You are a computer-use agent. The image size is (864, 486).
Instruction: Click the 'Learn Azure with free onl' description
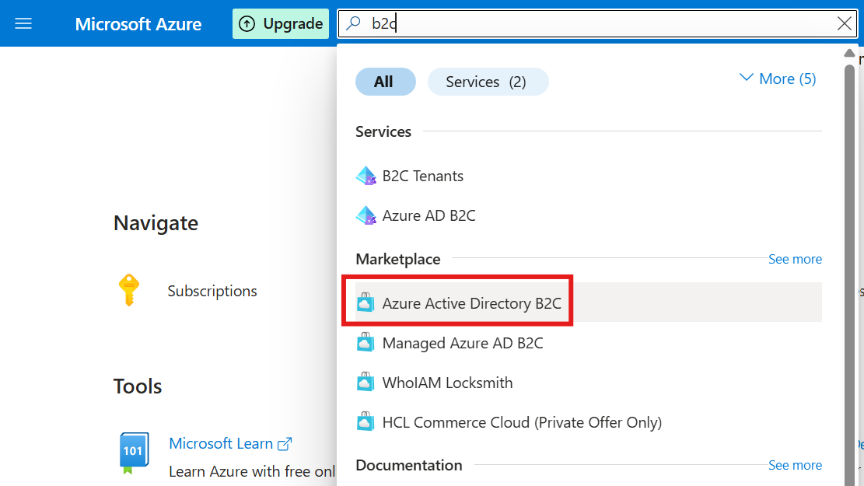point(252,472)
